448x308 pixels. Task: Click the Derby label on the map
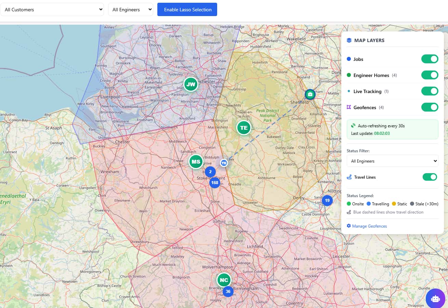pyautogui.click(x=299, y=198)
